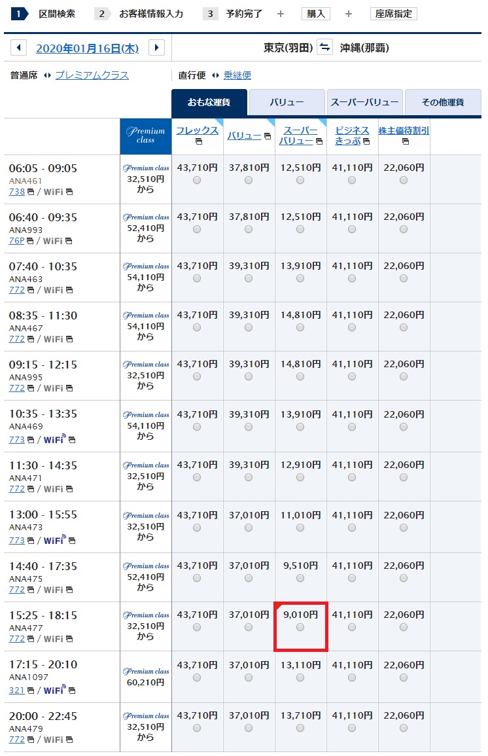The height and width of the screenshot is (756, 488).
Task: Go to previous day with left arrow
Action: click(x=19, y=48)
